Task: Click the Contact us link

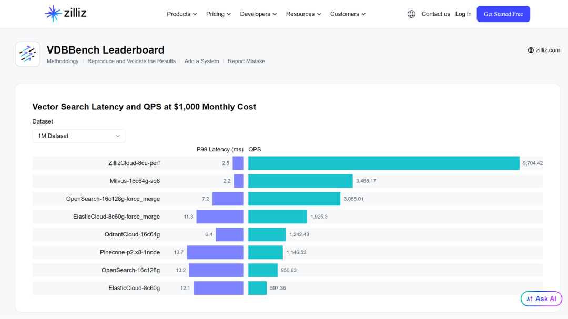Action: [x=435, y=14]
